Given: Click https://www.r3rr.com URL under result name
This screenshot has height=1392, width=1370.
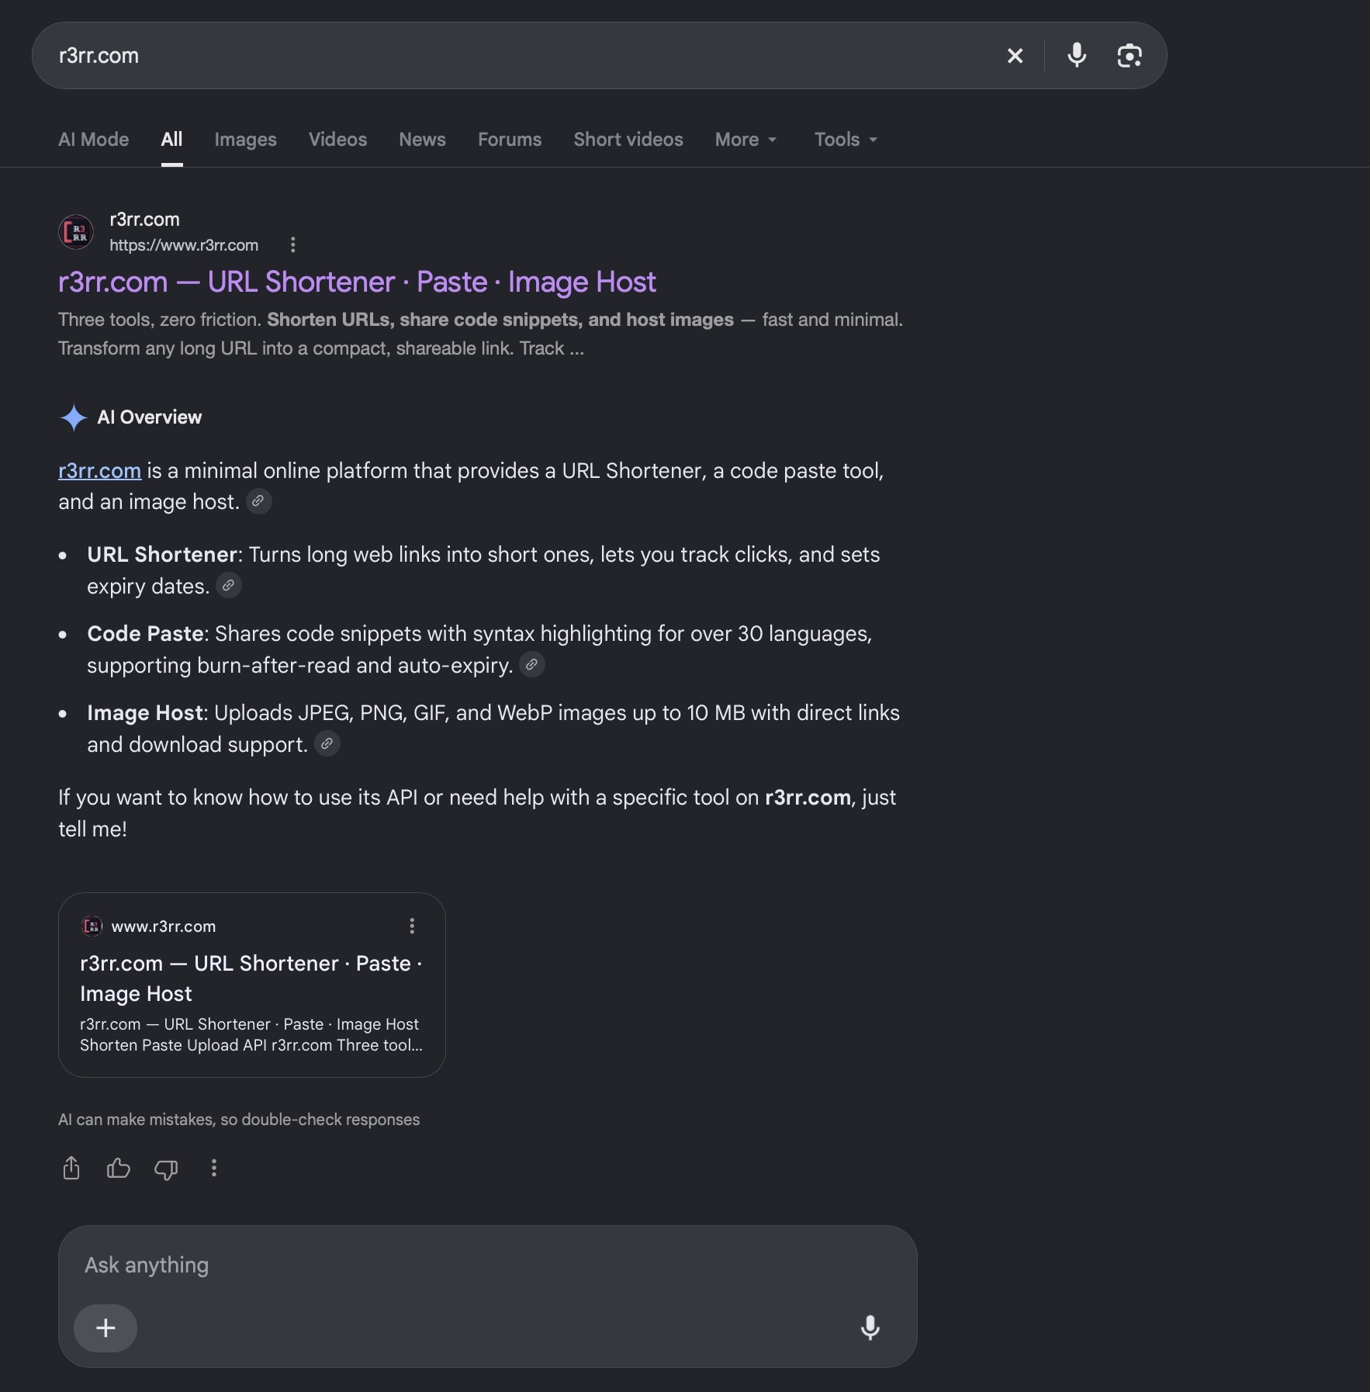Looking at the screenshot, I should pos(184,245).
